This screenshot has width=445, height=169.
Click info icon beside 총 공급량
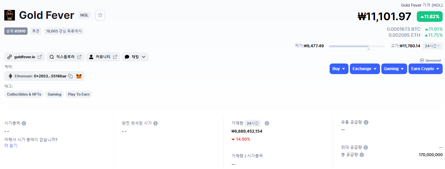tap(362, 155)
